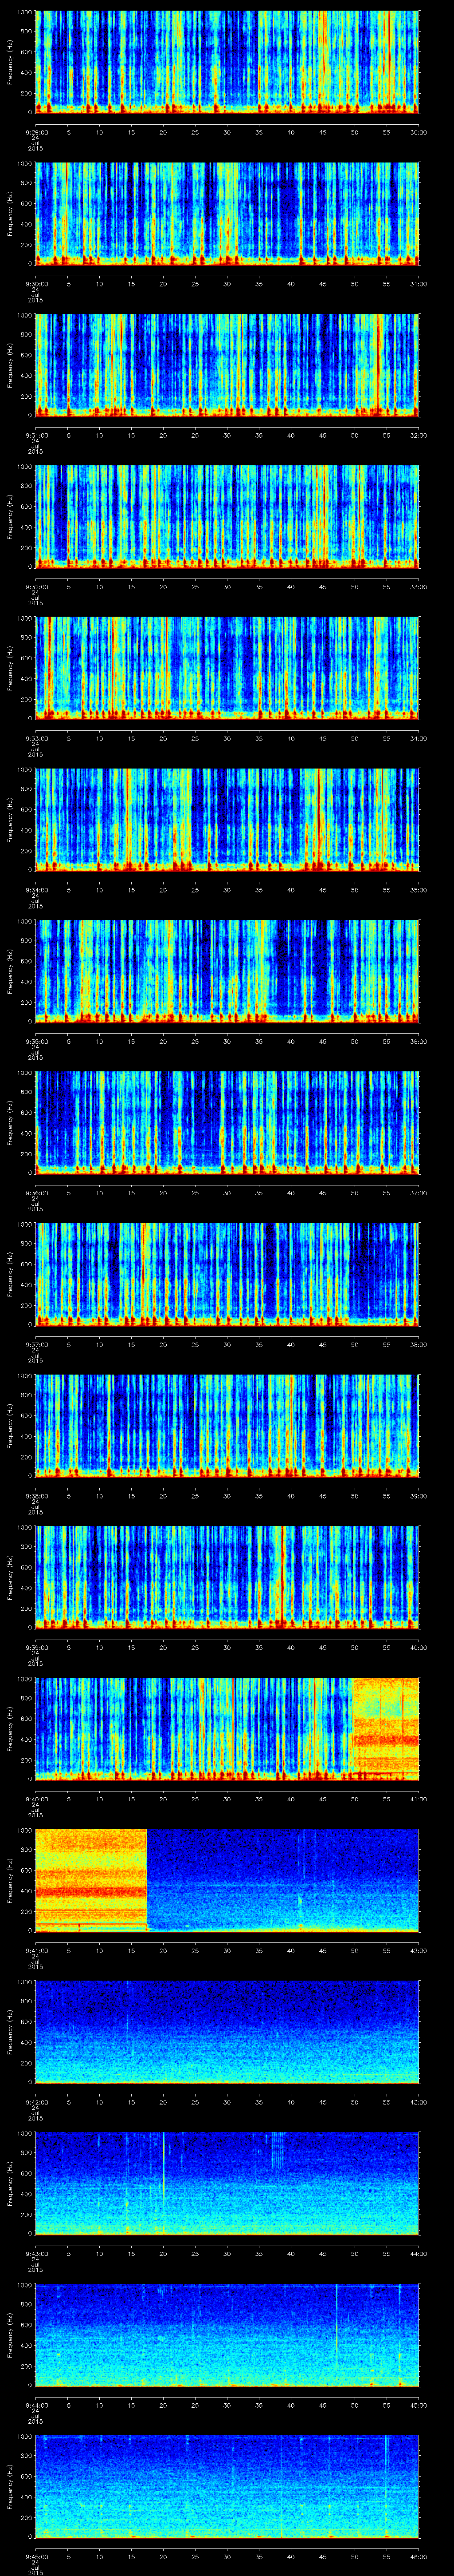Click the spectrogram panel starting at 9:34:00
This screenshot has height=2576, width=454.
coord(227,819)
